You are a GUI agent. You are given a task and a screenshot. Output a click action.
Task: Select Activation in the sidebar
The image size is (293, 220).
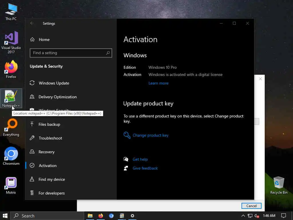click(71, 166)
